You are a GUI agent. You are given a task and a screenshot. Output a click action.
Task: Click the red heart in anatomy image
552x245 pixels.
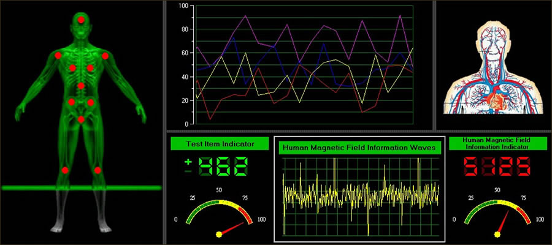(496, 96)
